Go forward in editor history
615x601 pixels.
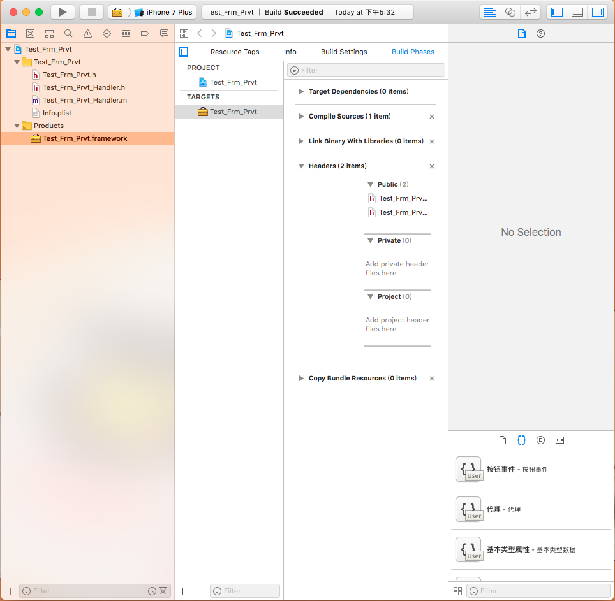pyautogui.click(x=214, y=33)
